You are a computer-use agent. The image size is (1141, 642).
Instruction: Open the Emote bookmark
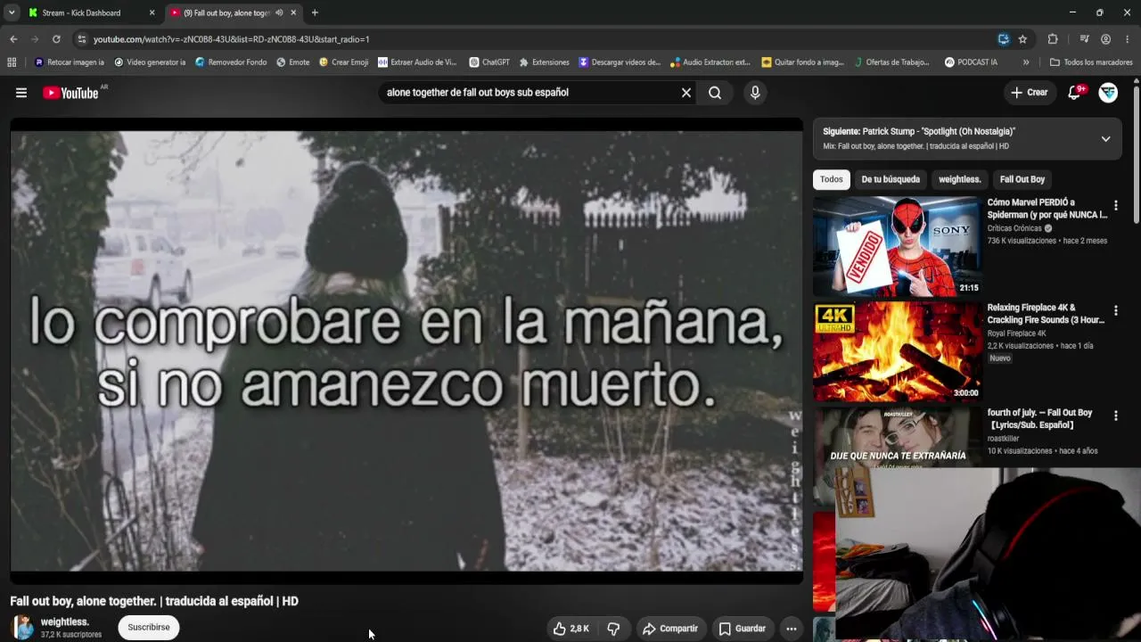click(293, 62)
